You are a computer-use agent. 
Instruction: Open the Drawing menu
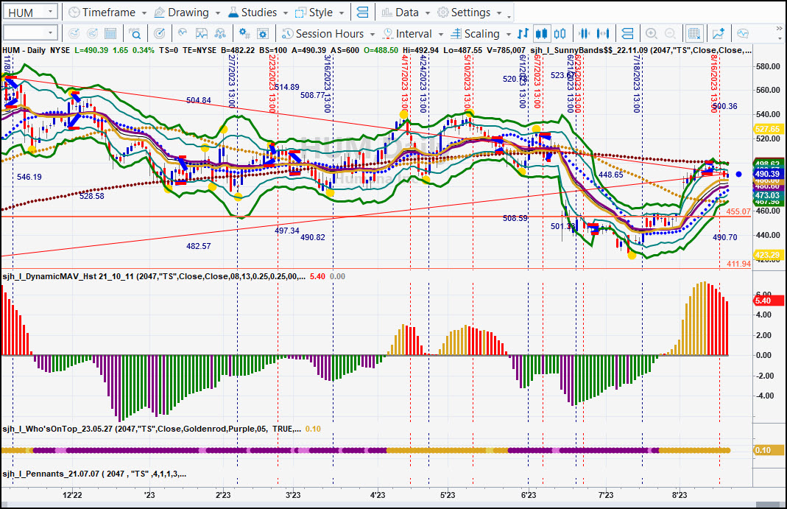click(187, 13)
